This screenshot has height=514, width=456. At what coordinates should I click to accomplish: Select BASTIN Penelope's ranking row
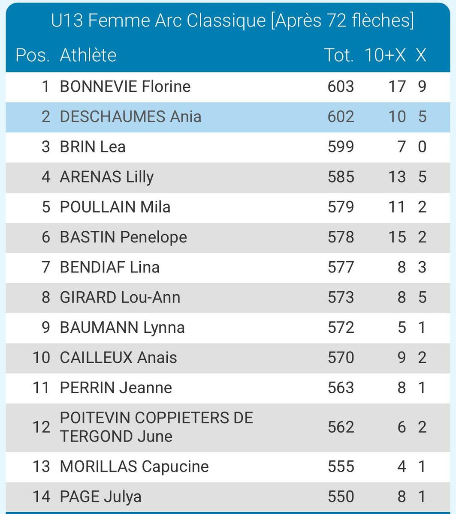tap(123, 237)
